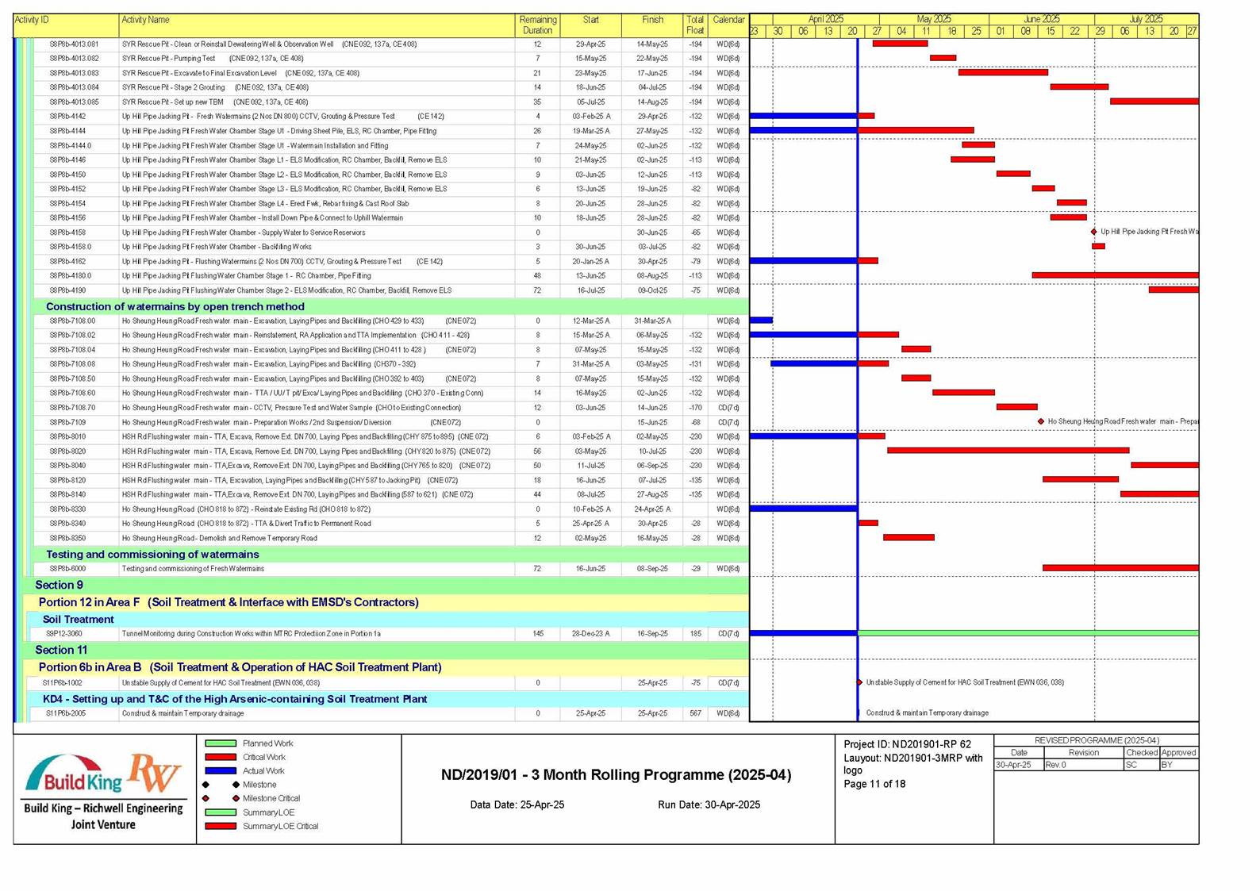Click the Activity Name column header
1260x891 pixels.
click(x=317, y=25)
